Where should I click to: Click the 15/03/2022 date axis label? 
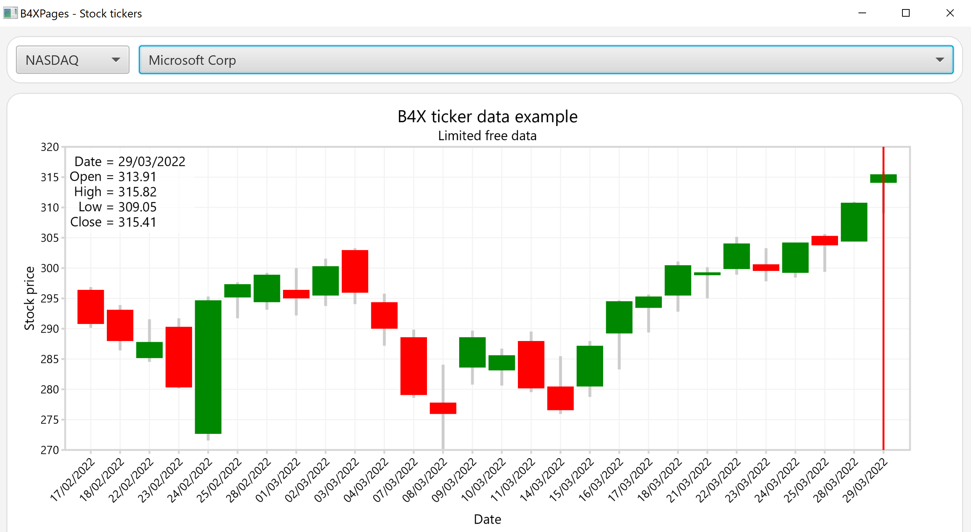pos(571,480)
